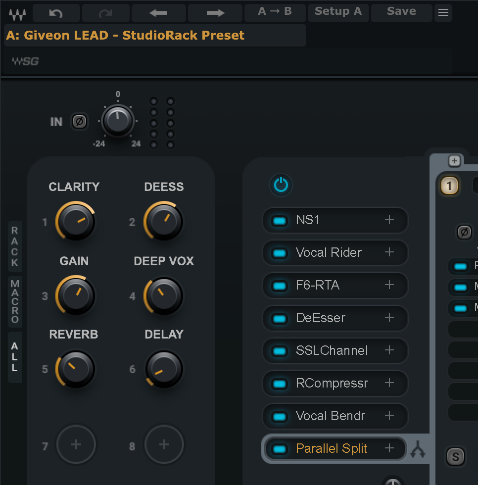Viewport: 478px width, 485px height.
Task: Go back using the left arrow icon
Action: coord(158,12)
